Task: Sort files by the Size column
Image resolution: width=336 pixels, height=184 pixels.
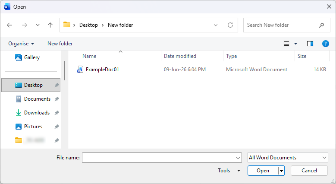Action: 302,56
